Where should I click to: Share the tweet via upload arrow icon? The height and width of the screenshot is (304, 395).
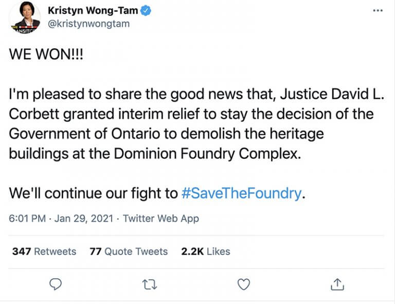337,283
